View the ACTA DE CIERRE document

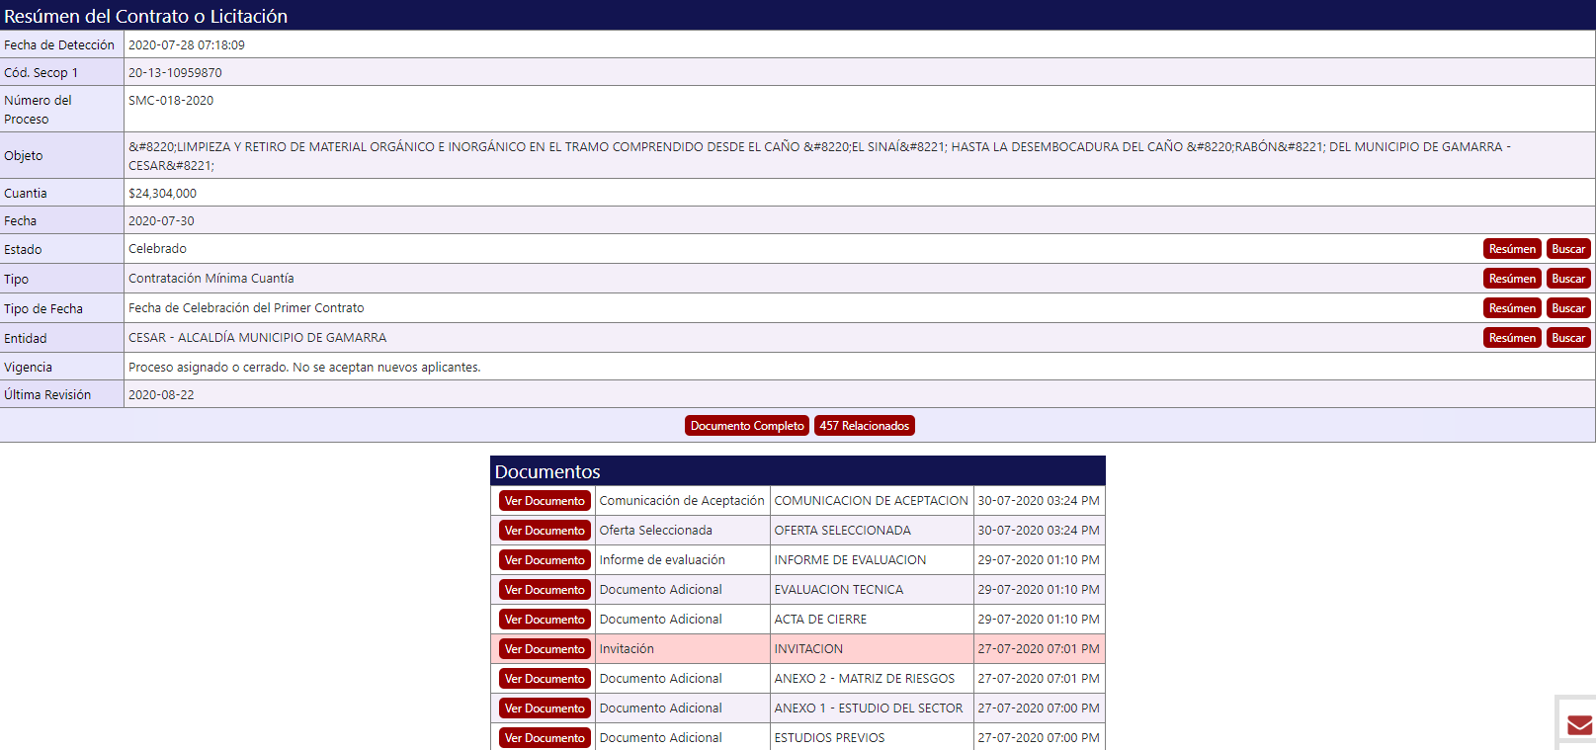545,620
